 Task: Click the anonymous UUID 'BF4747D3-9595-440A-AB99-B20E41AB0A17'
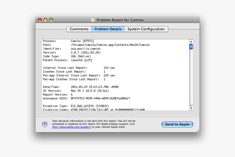tap(100, 98)
